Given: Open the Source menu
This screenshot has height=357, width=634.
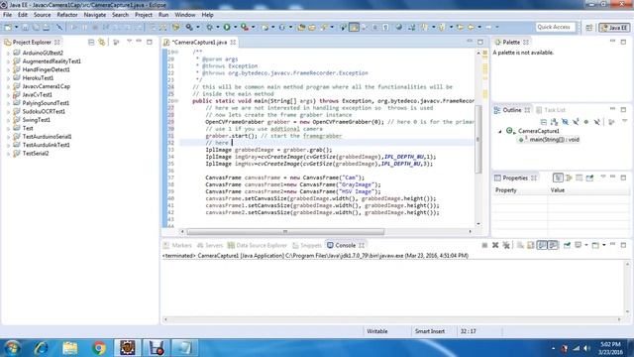Looking at the screenshot, I should click(42, 15).
